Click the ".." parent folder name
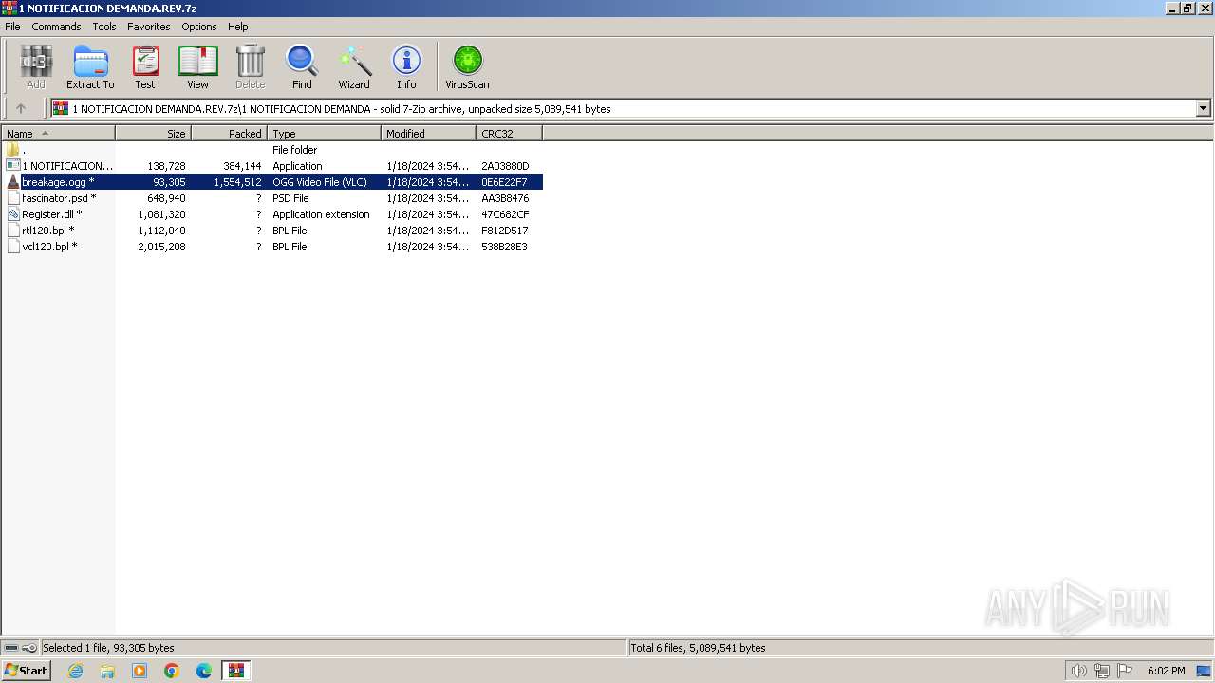This screenshot has height=683, width=1215. coord(26,150)
